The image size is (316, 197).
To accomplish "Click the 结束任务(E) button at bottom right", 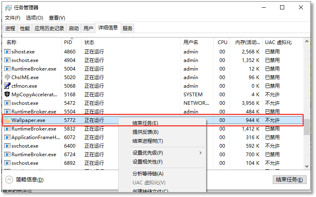I will pyautogui.click(x=289, y=179).
